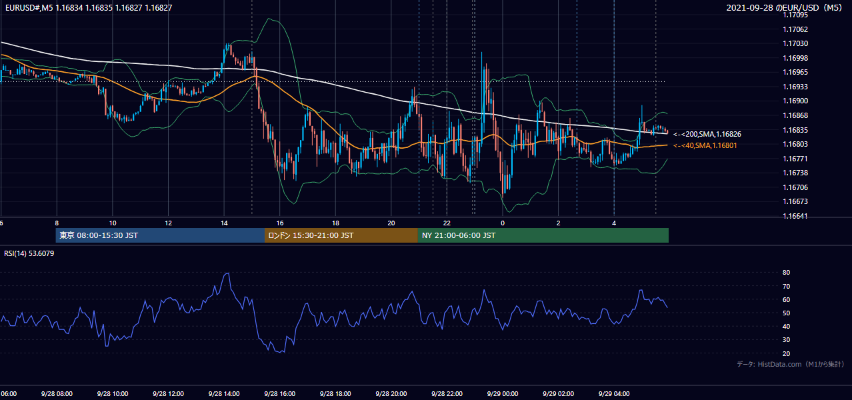852x400 pixels.
Task: Click the RSI(14) 53.6079 indicator label
Action: (29, 253)
